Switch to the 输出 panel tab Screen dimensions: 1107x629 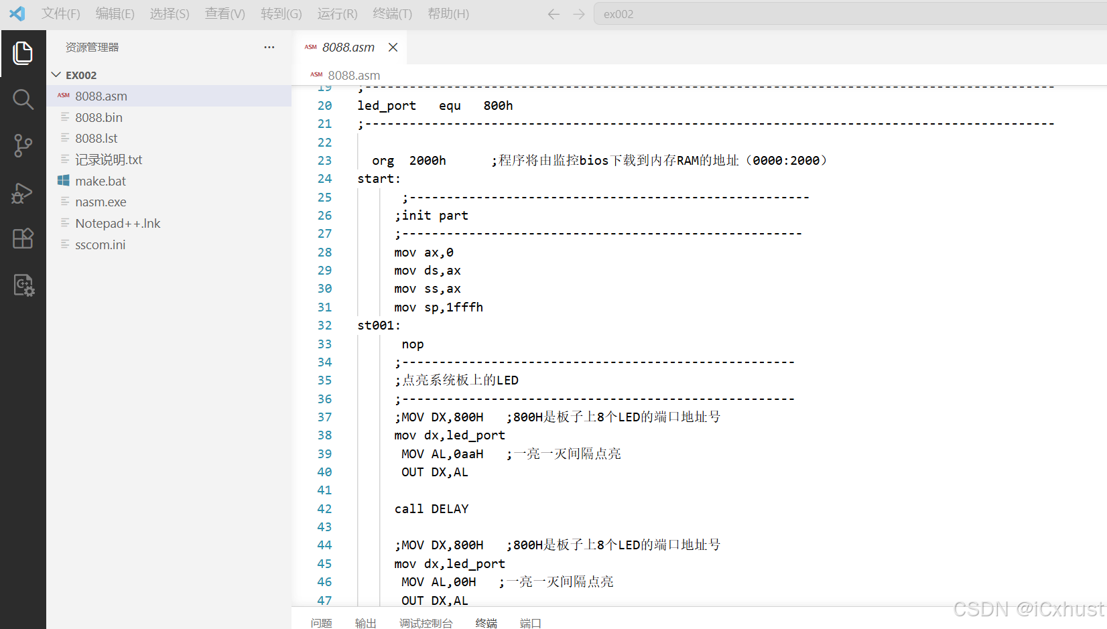(366, 623)
